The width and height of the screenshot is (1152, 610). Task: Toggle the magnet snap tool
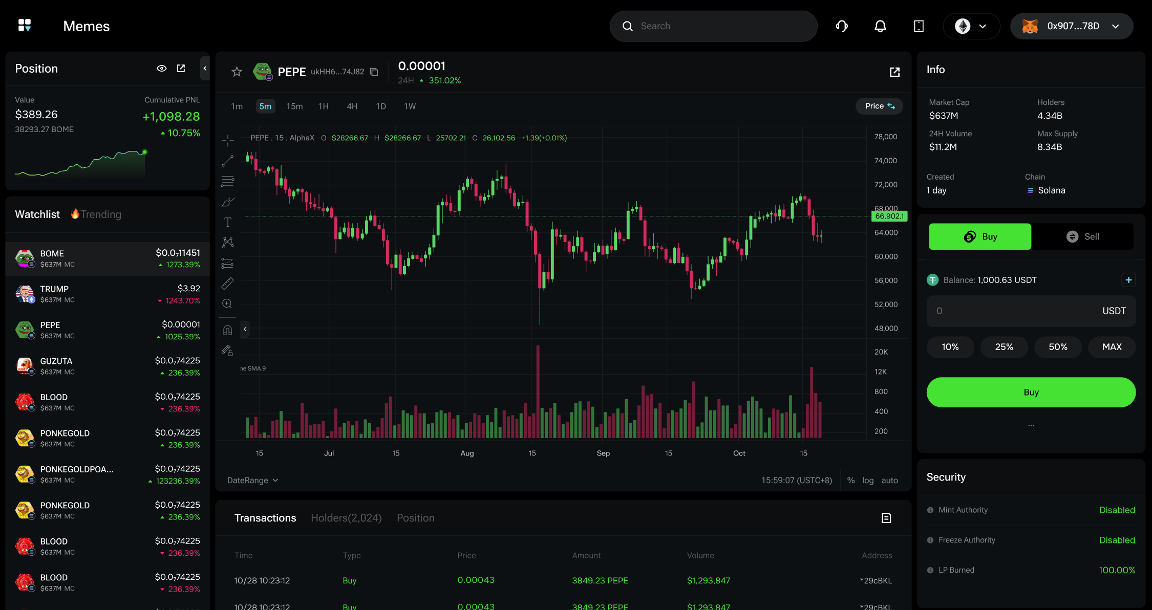[x=228, y=331]
